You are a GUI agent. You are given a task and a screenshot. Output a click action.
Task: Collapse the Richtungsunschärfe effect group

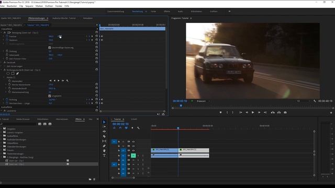[2, 70]
